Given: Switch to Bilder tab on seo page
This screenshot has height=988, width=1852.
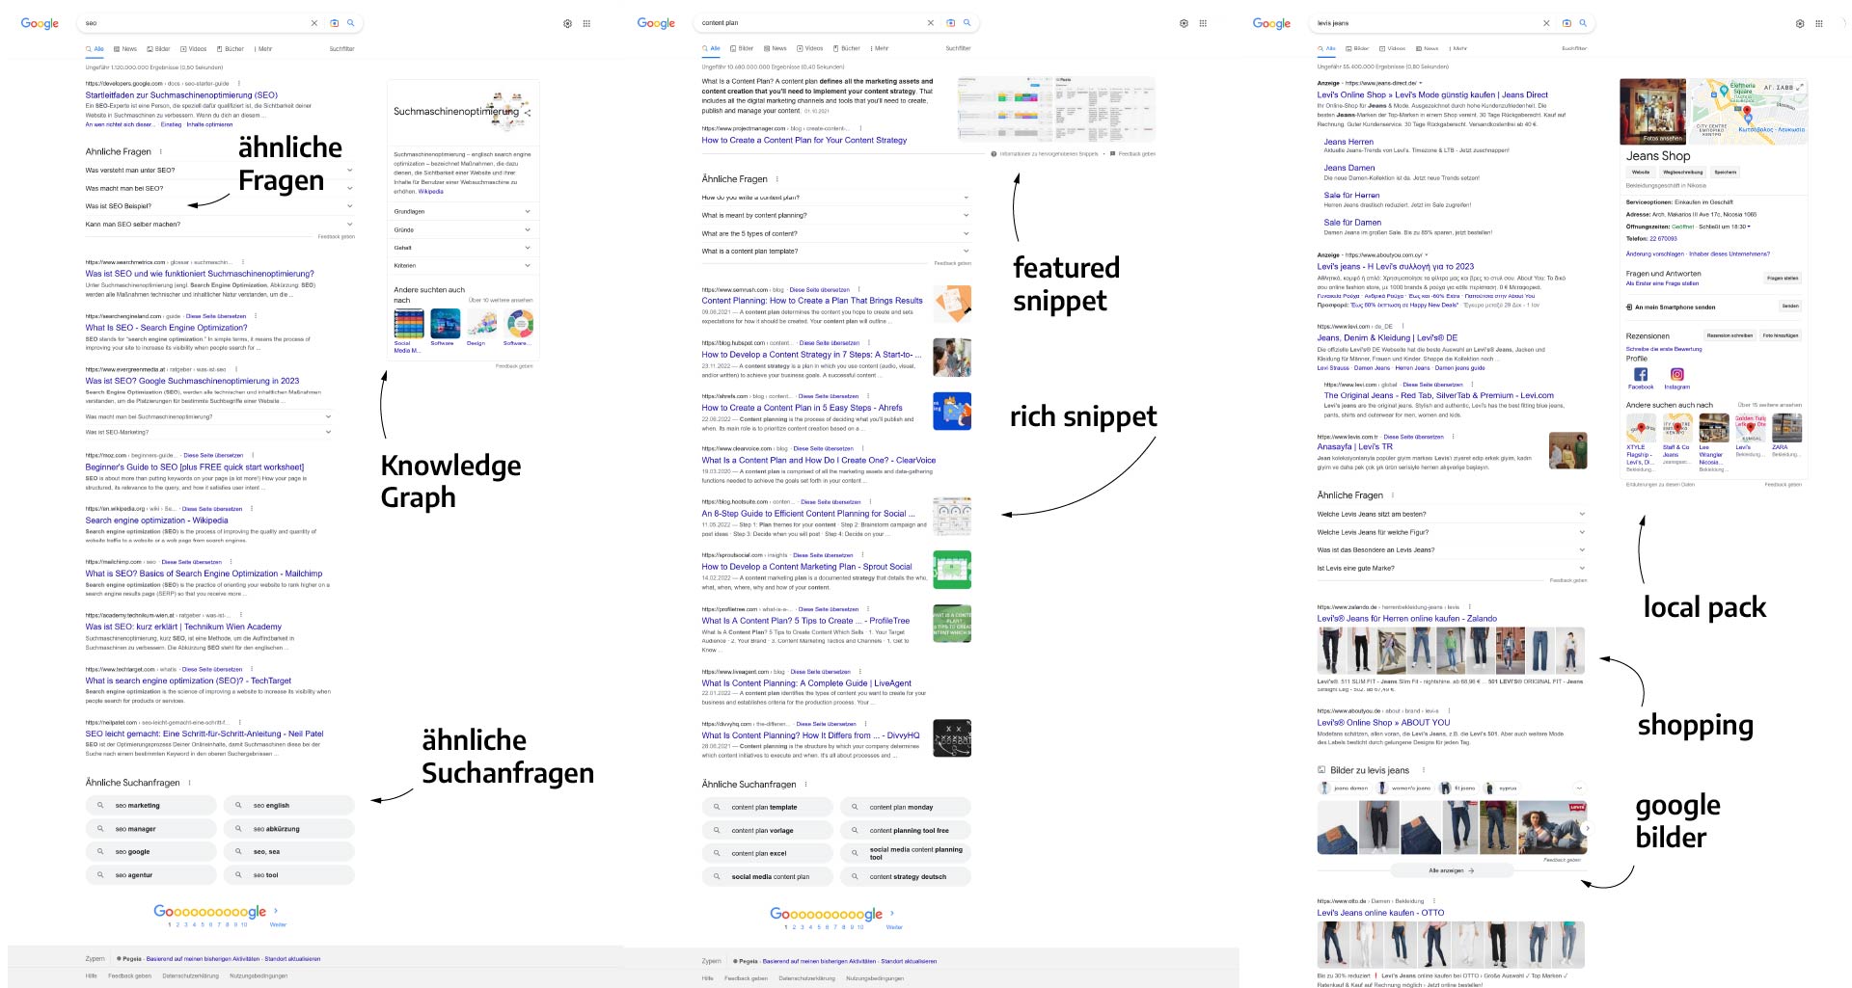Looking at the screenshot, I should [x=158, y=49].
